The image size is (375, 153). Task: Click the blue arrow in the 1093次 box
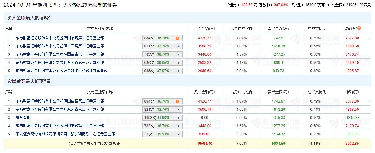(x=178, y=118)
